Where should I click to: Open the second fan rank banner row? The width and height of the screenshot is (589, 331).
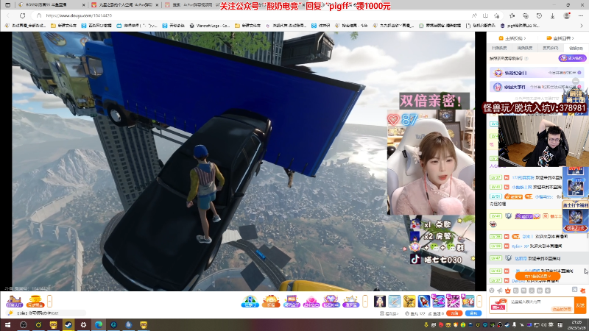[x=537, y=87]
